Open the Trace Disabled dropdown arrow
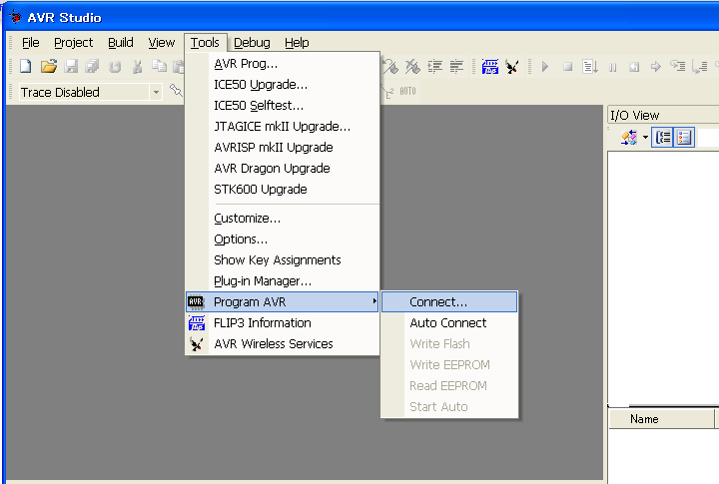 [x=156, y=92]
